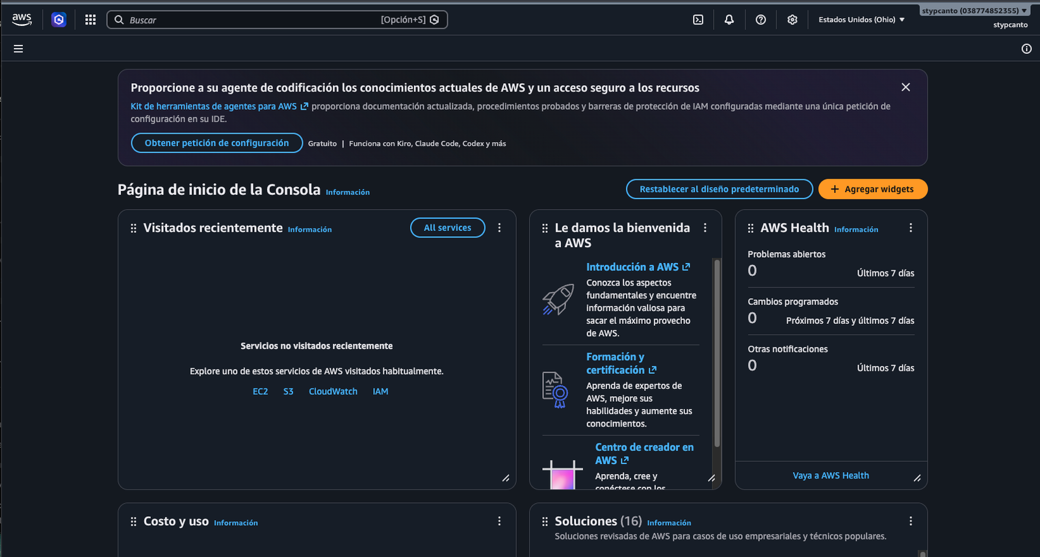
Task: Open Información link next to Costo y uso
Action: 236,523
